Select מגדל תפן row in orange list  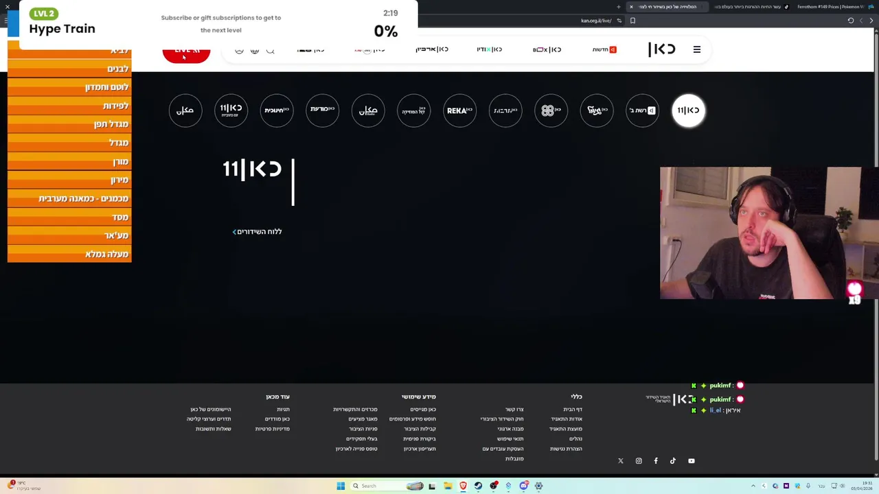pyautogui.click(x=69, y=125)
